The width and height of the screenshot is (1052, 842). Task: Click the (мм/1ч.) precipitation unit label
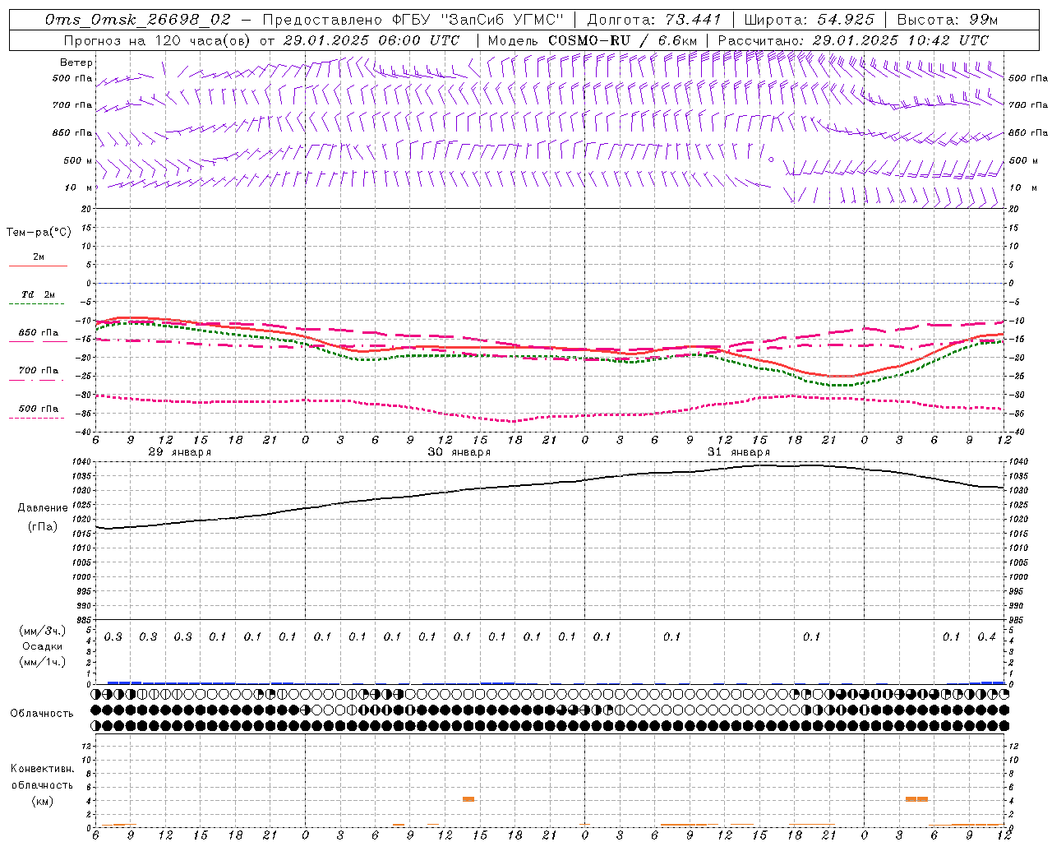43,662
